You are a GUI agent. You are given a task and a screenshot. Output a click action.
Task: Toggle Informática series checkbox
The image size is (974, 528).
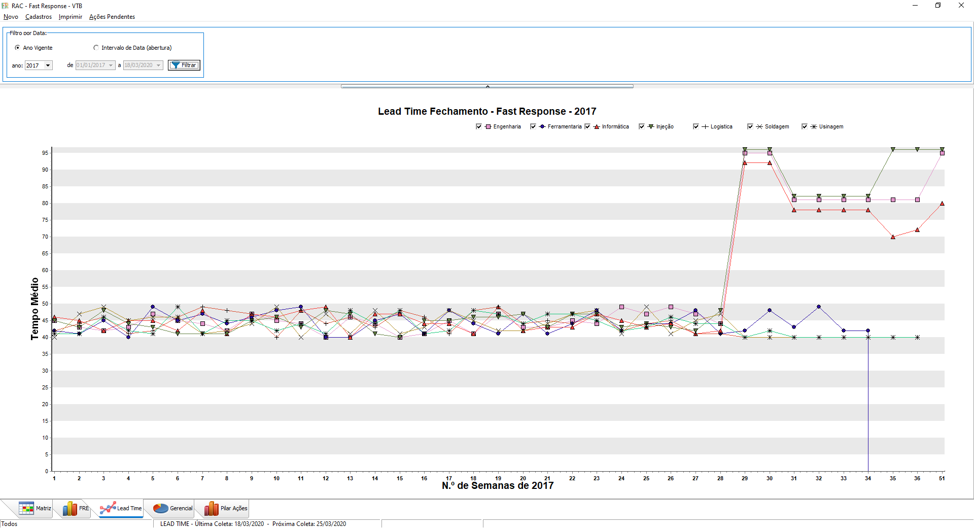587,126
